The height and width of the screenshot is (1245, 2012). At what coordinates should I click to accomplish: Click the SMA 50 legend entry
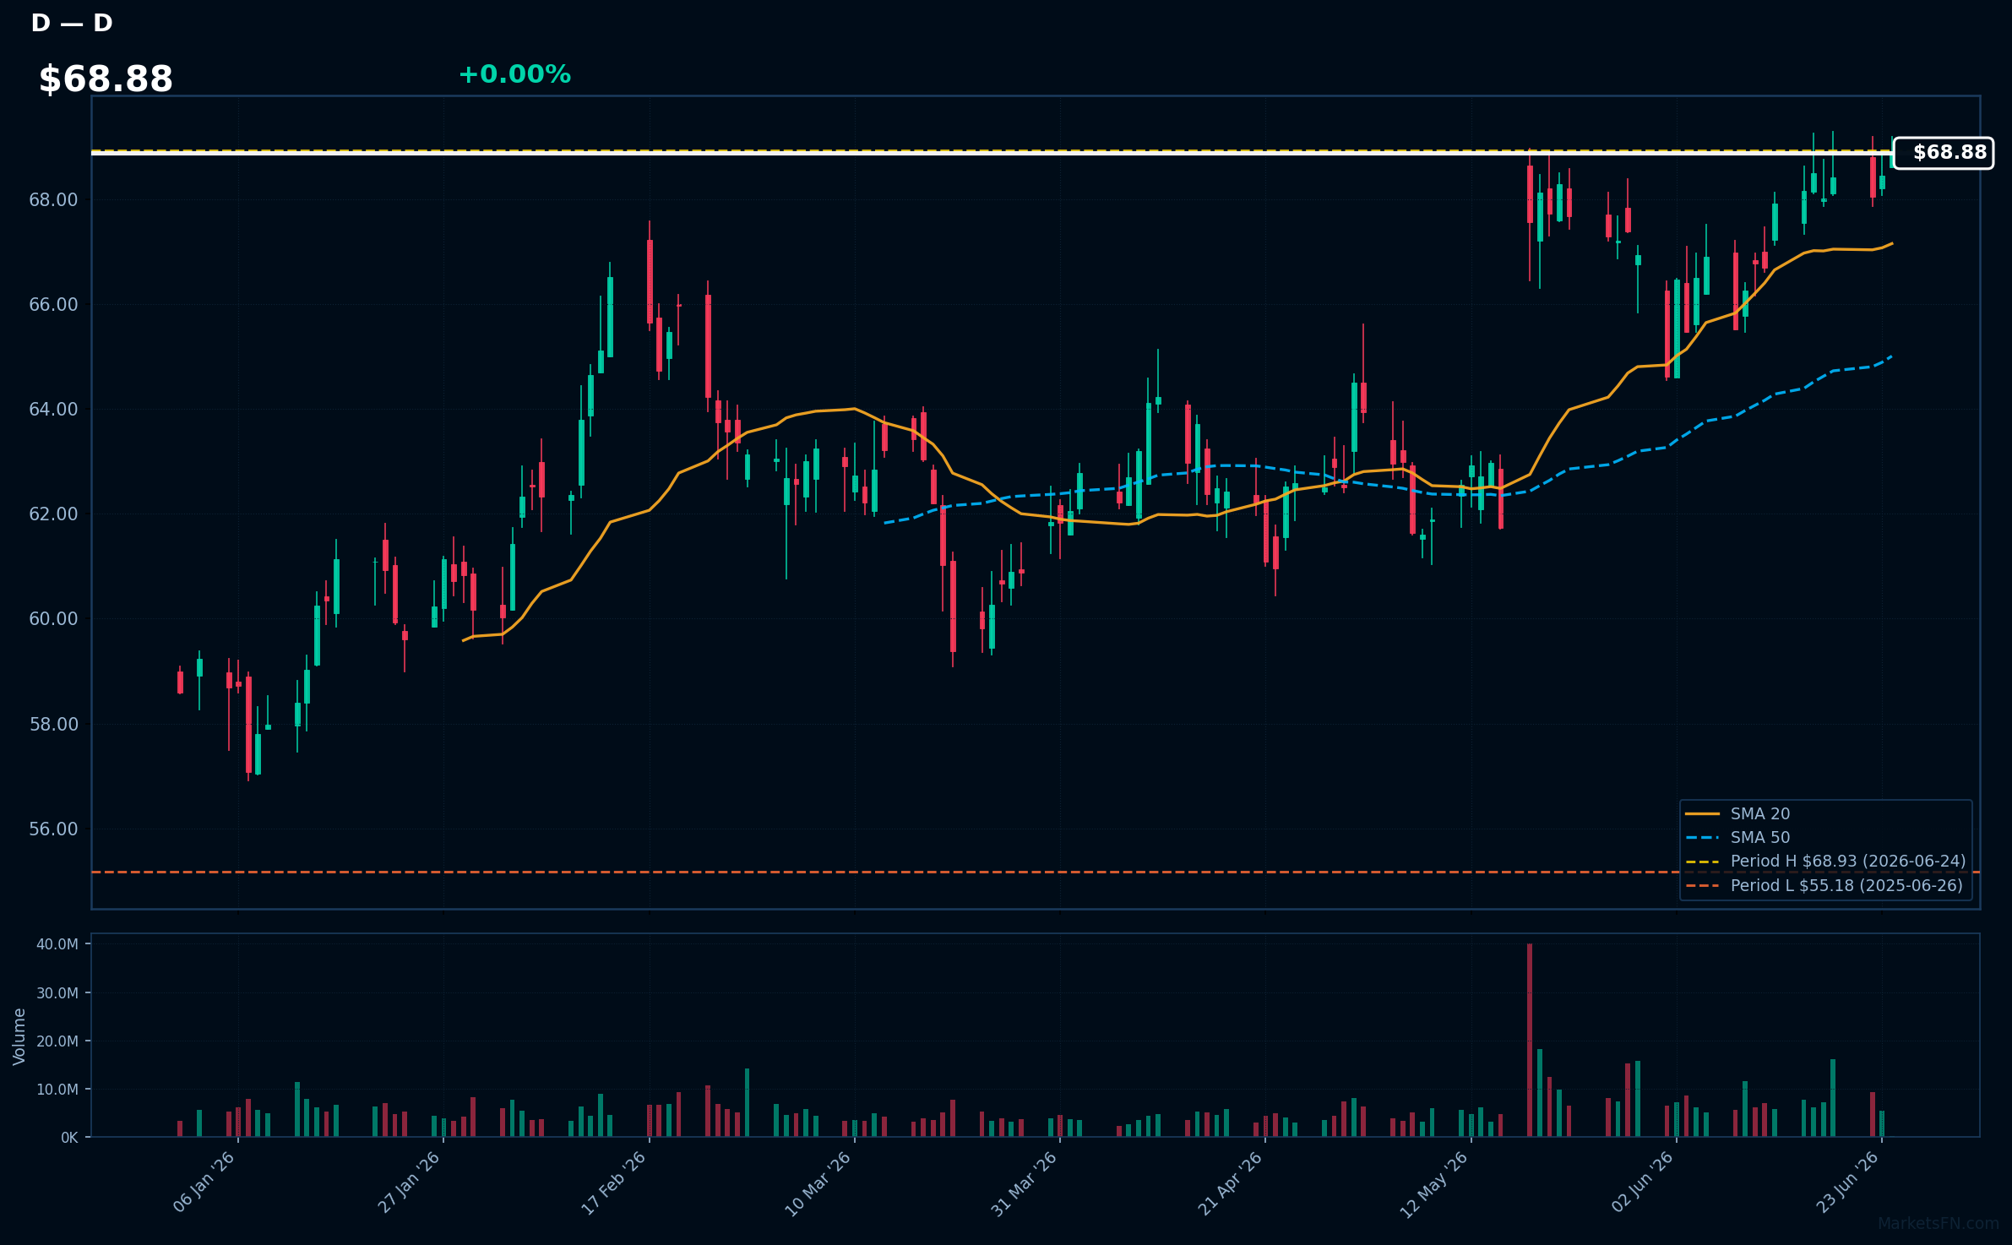(1759, 837)
